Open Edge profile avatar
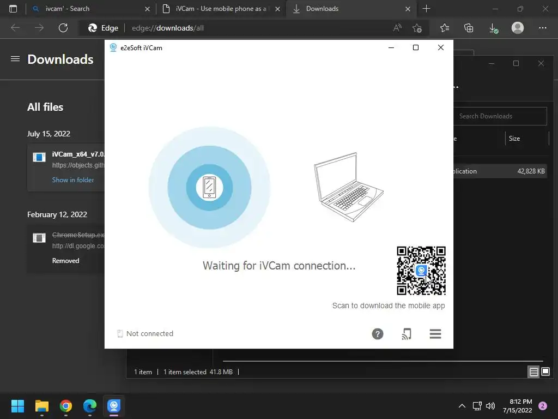 click(x=518, y=28)
